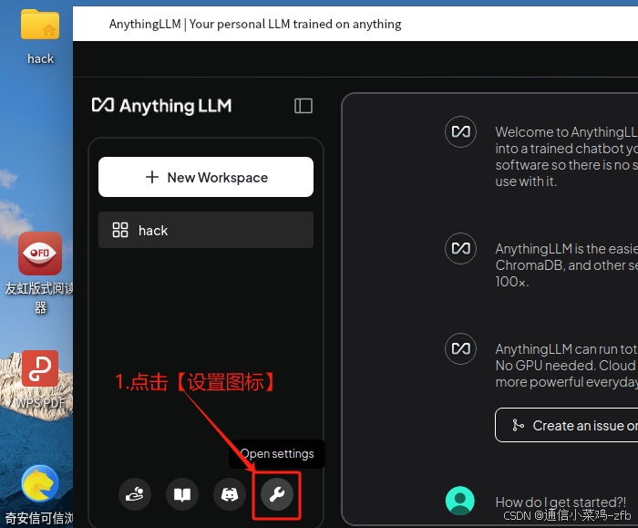Click the 'Welcome to AnythingLL' message text
The height and width of the screenshot is (528, 638).
[566, 132]
